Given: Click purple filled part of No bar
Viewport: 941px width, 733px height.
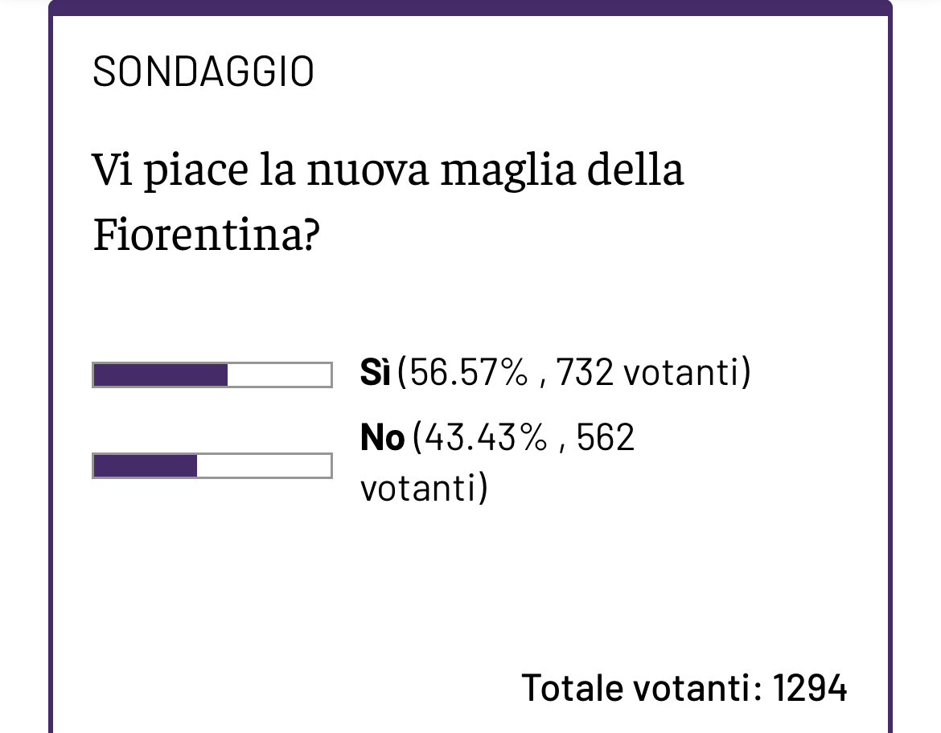Looking at the screenshot, I should click(146, 465).
